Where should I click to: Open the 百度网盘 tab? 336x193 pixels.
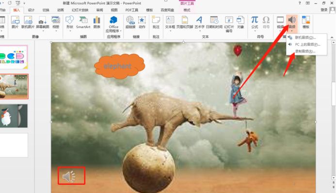coord(167,10)
